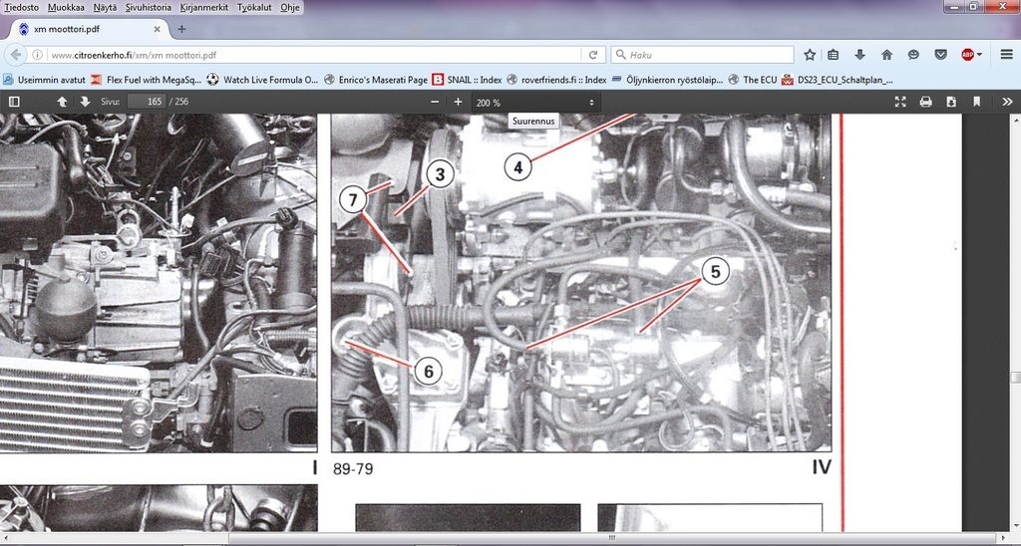Click the PDF current view bookmark icon
1021x546 pixels.
pyautogui.click(x=977, y=103)
